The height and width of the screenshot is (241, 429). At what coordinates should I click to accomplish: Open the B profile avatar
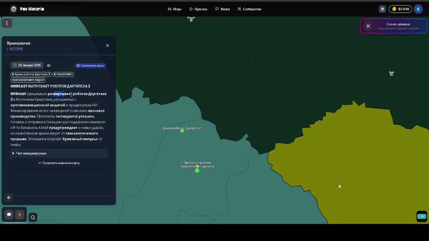pos(418,9)
